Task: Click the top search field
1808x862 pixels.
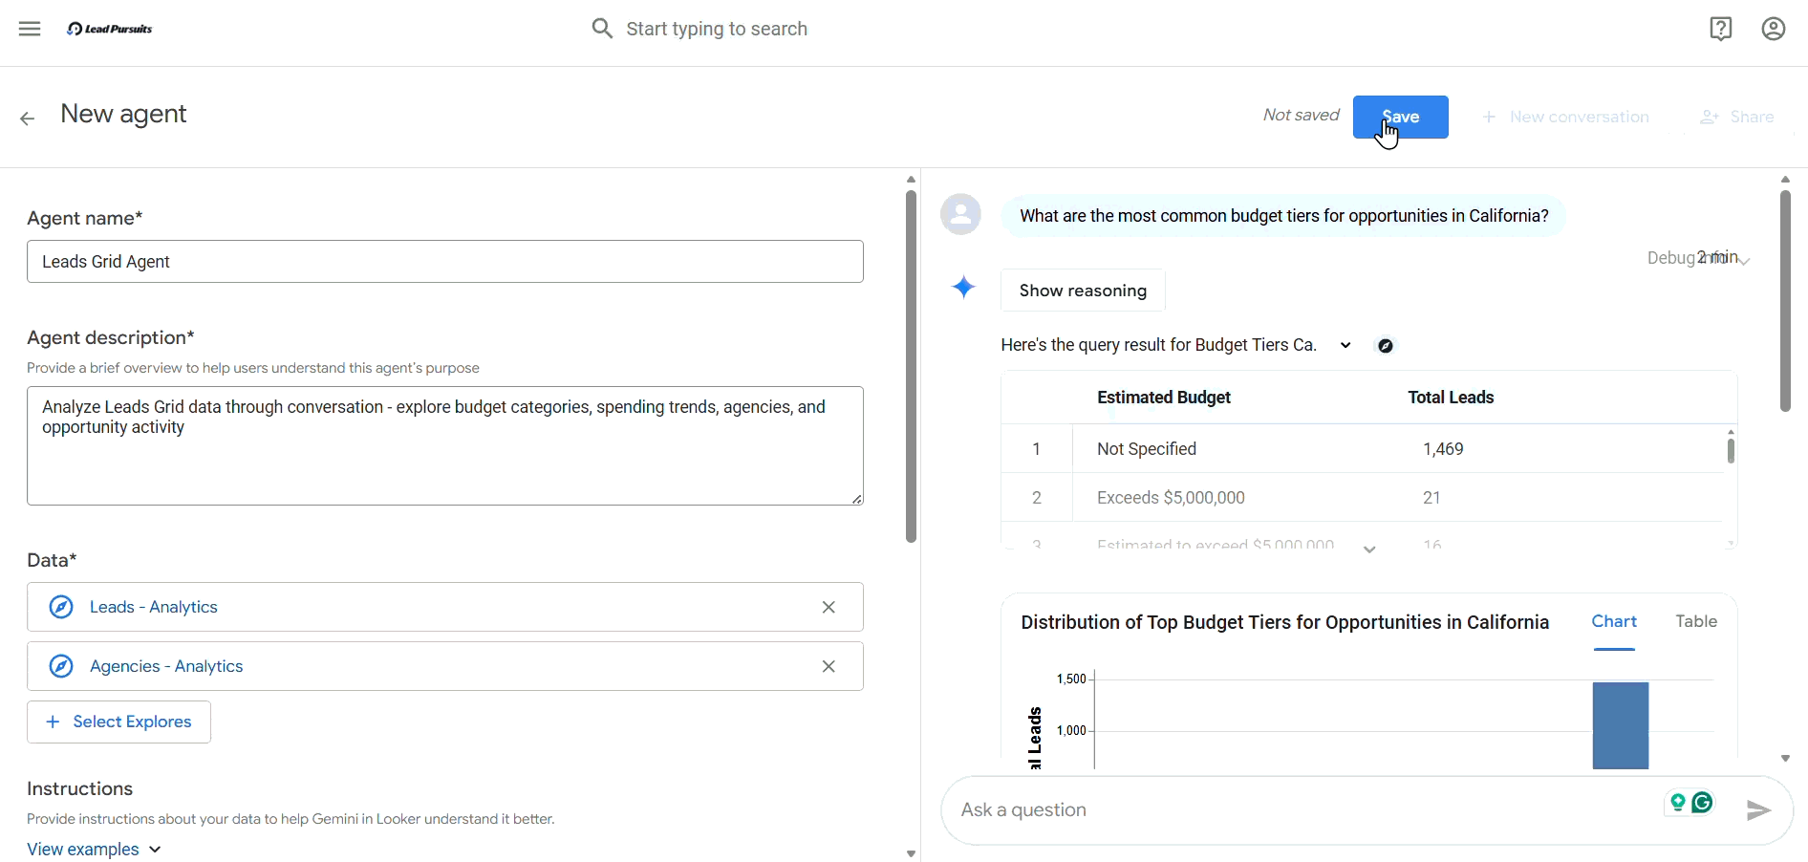Action: tap(717, 29)
